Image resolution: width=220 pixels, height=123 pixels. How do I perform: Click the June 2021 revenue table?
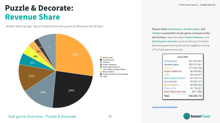(183, 77)
